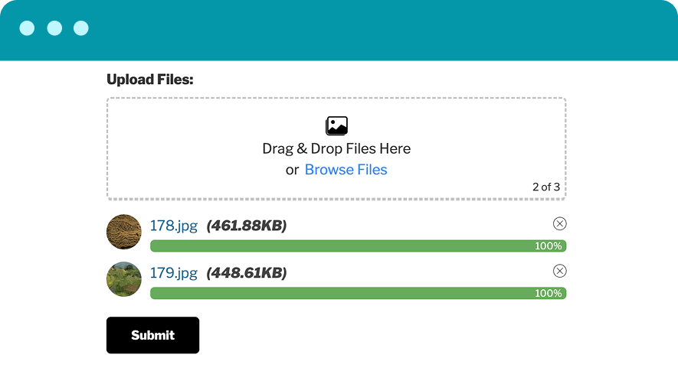678x371 pixels.
Task: Click the 448.61KB file size text
Action: pyautogui.click(x=247, y=272)
